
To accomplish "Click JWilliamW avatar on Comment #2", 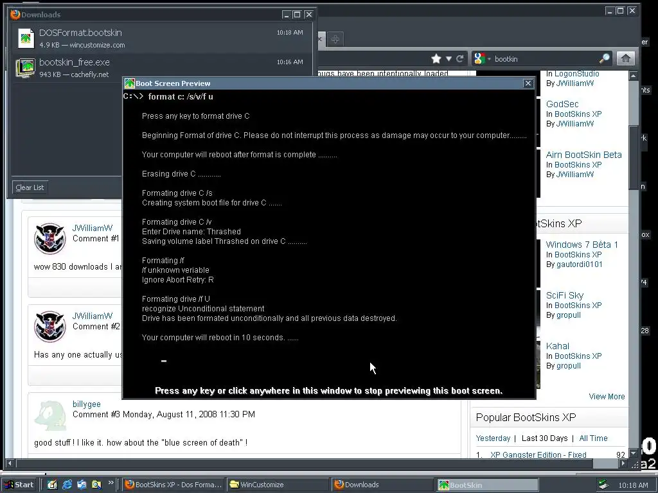I will tap(50, 326).
